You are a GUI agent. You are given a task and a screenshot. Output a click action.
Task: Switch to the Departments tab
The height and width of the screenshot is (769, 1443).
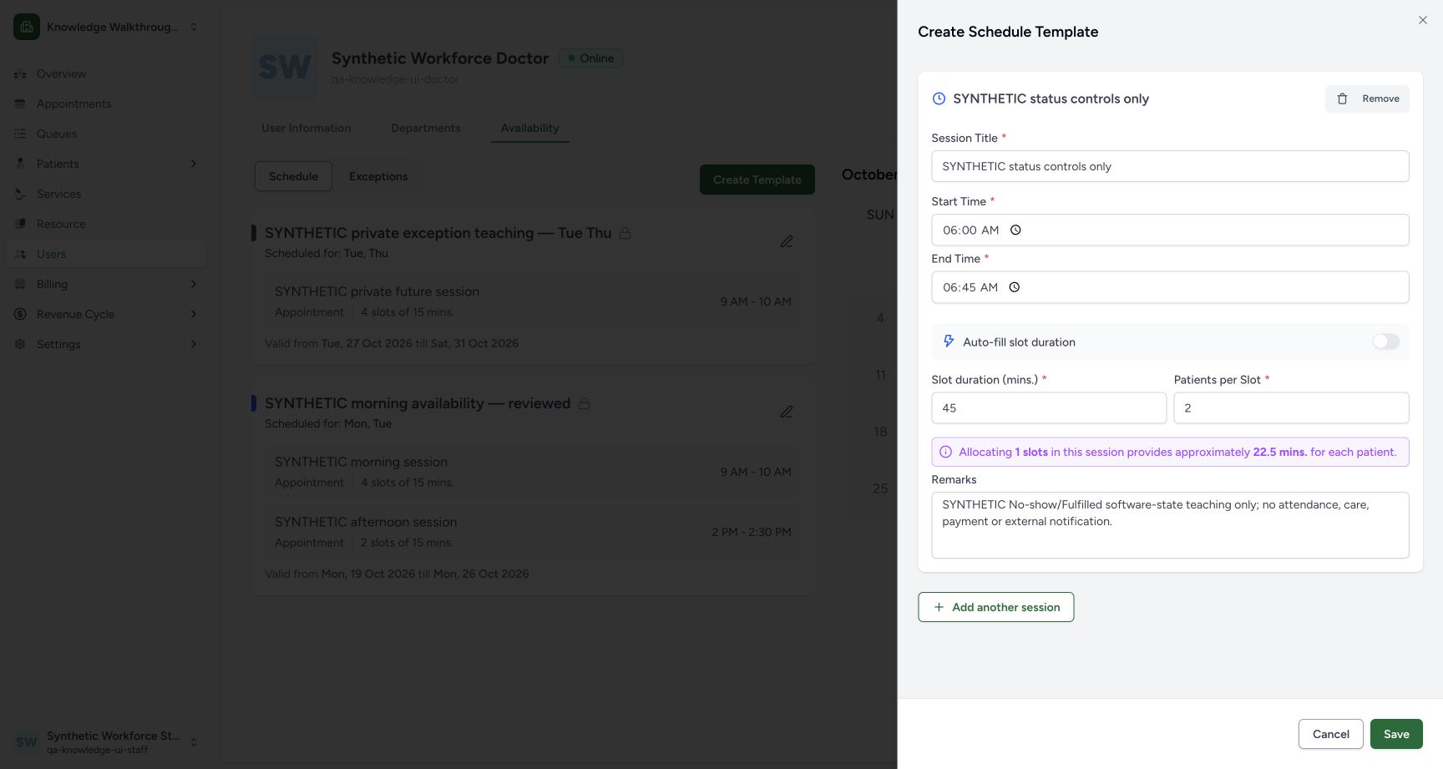click(x=426, y=128)
